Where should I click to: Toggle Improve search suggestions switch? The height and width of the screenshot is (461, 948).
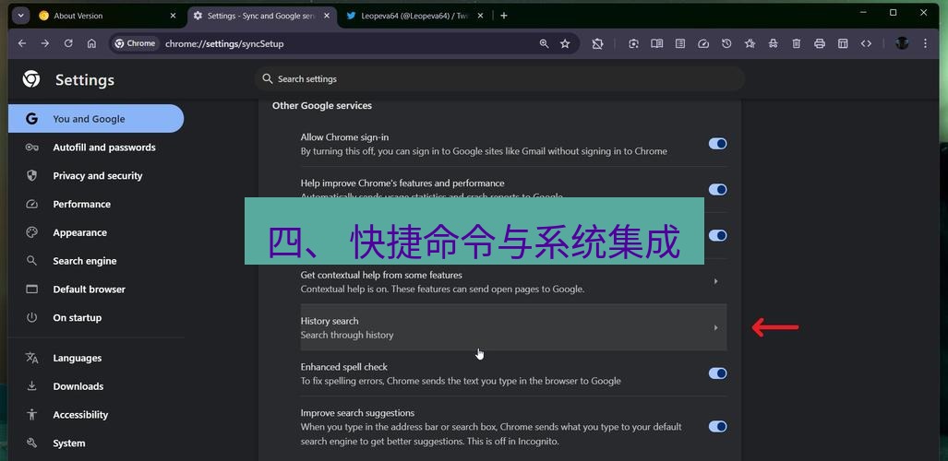(x=717, y=427)
